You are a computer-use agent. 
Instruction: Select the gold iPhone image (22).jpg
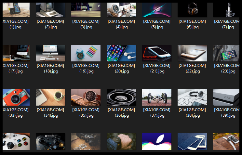point(192,53)
